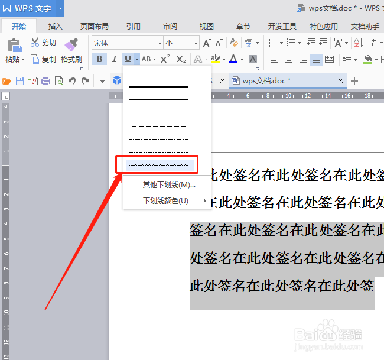Click the sort A-Z icon
This screenshot has height=360, width=384.
point(358,43)
